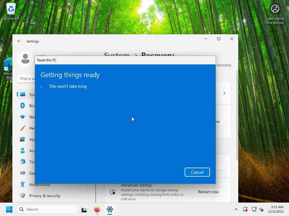Click the Learn about this picture icon
The height and width of the screenshot is (216, 289).
tap(275, 9)
